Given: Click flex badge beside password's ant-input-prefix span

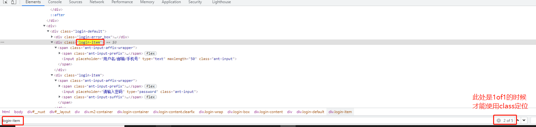Looking at the screenshot, I should coord(151,86).
